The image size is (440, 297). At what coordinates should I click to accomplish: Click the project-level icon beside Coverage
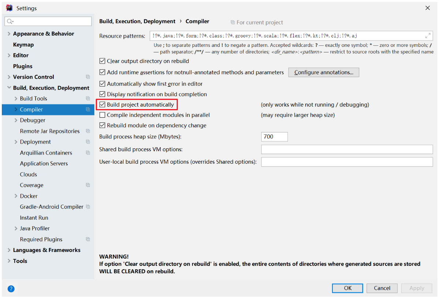88,185
